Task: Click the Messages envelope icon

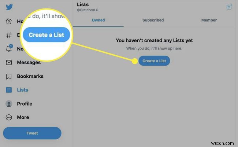Action: click(x=9, y=62)
